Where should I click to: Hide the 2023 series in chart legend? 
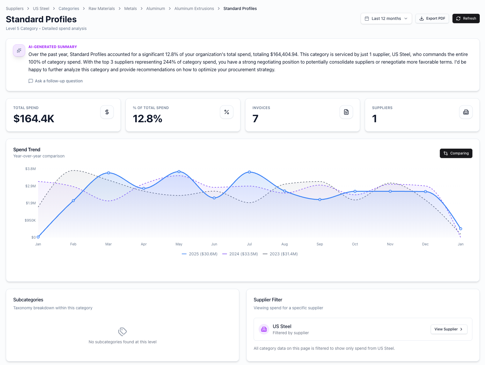coord(280,254)
